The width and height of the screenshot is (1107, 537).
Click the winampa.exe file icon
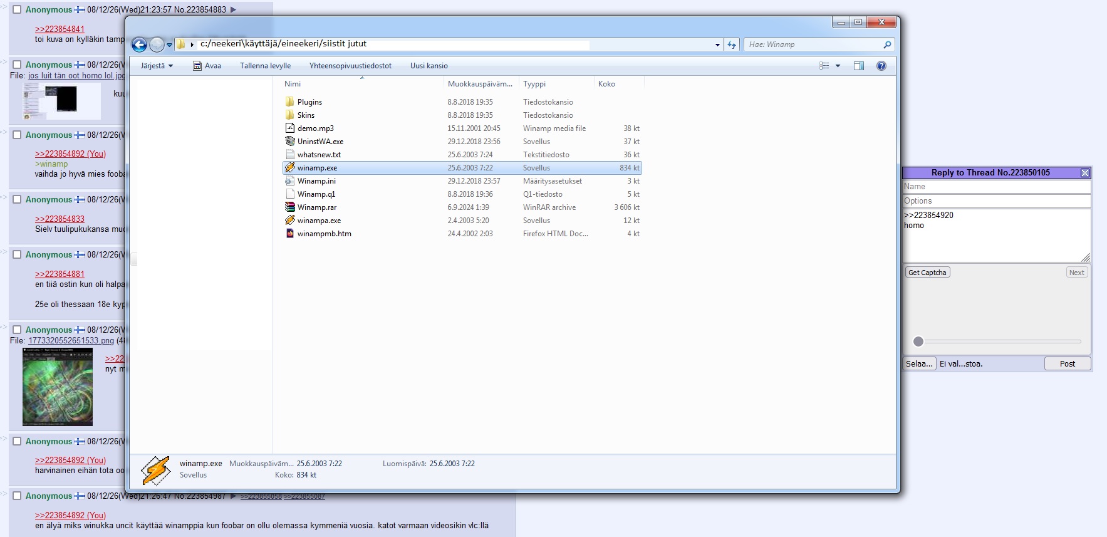[289, 220]
